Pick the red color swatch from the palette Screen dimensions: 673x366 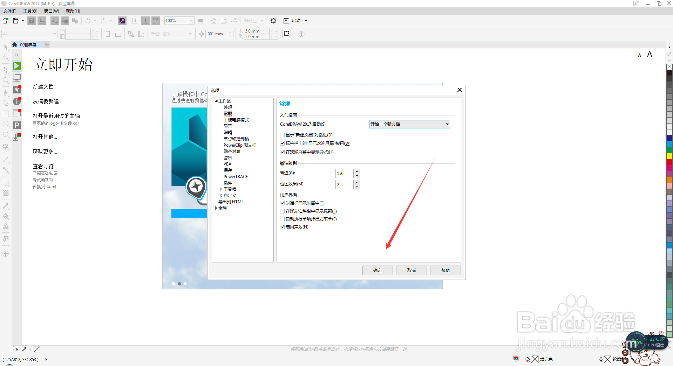point(669,162)
